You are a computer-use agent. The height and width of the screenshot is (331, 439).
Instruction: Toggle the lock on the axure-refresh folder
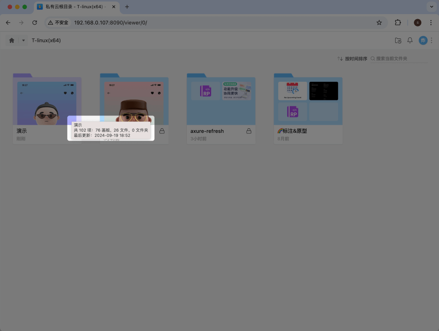[249, 131]
